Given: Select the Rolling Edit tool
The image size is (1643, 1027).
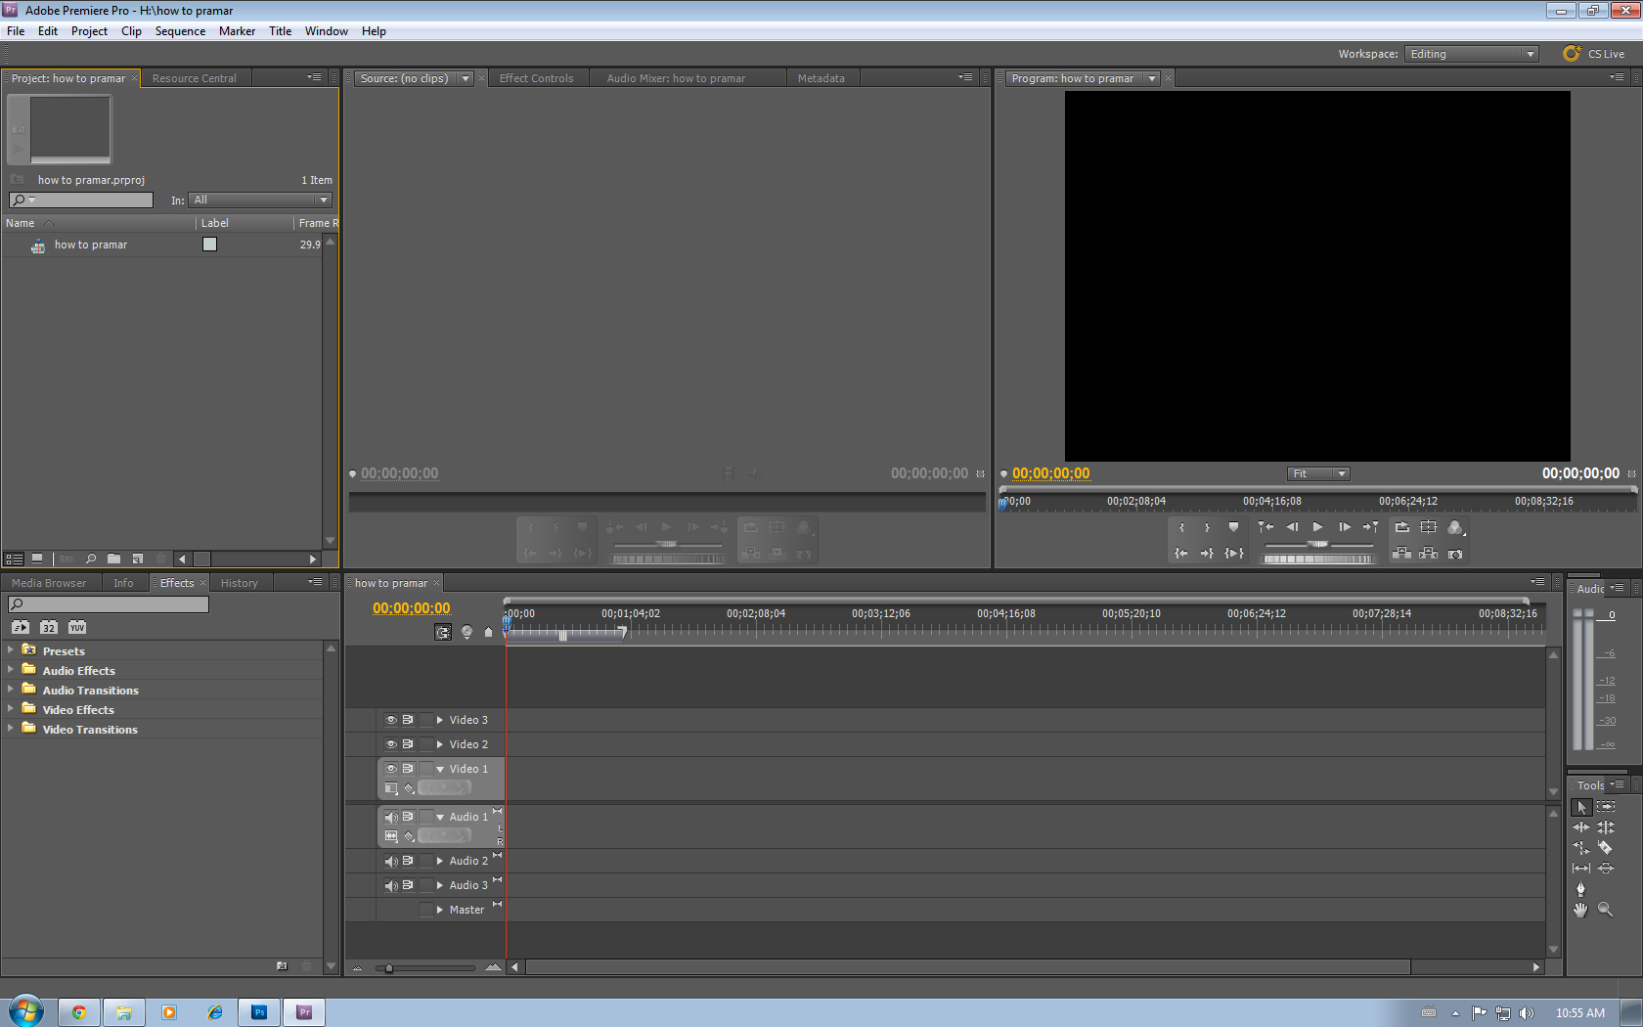Looking at the screenshot, I should point(1606,827).
